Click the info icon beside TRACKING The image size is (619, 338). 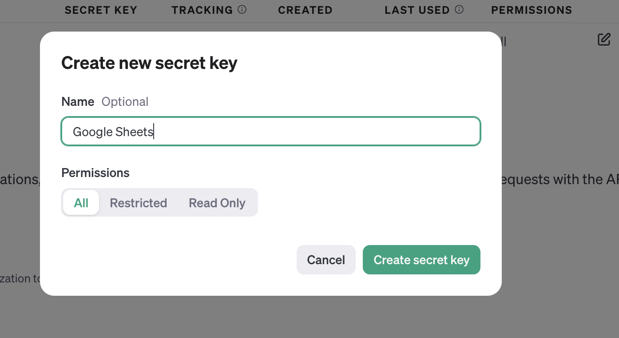point(242,9)
